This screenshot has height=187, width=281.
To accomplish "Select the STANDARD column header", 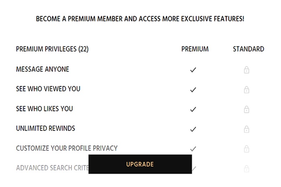I will [248, 49].
